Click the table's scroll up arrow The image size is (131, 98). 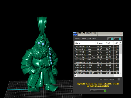[x=121, y=42]
